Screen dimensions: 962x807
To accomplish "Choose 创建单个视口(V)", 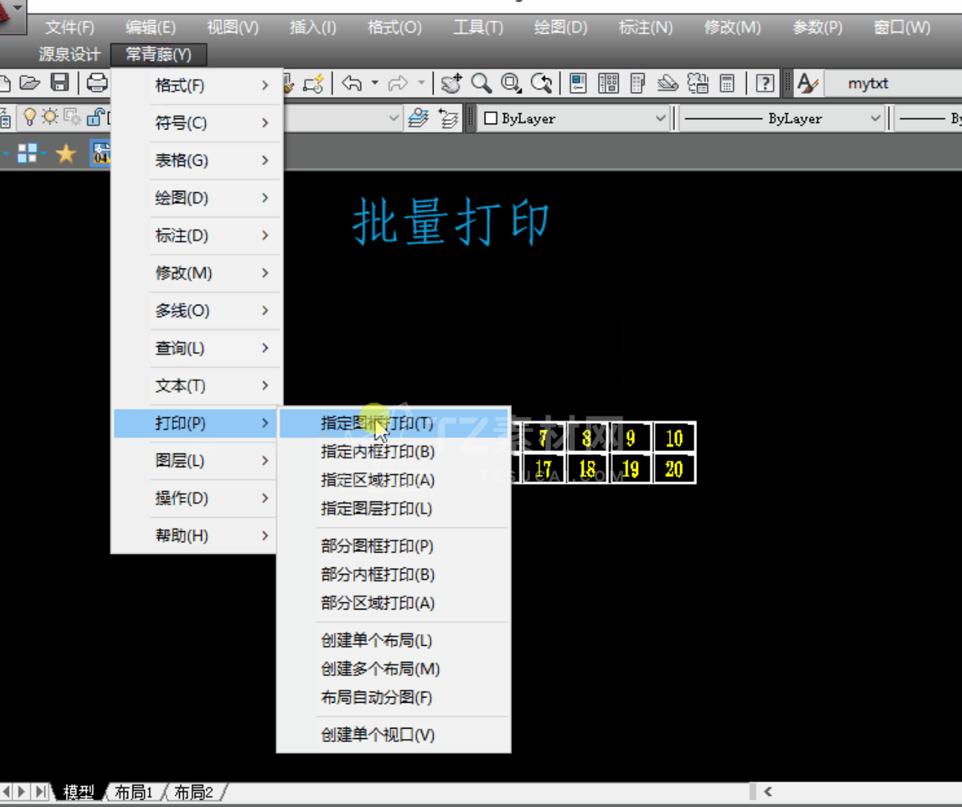I will click(x=394, y=735).
